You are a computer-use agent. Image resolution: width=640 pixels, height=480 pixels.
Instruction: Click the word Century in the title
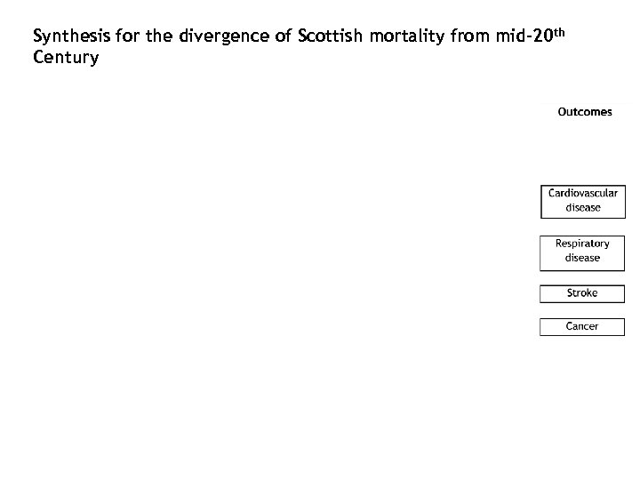pos(65,59)
